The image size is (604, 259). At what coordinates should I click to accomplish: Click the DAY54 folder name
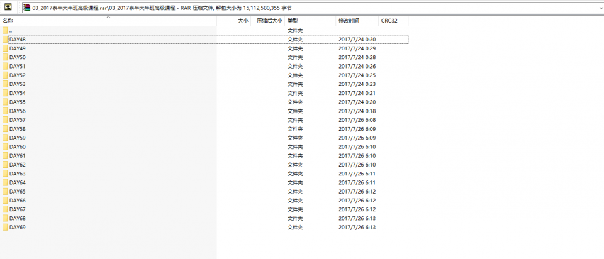[18, 93]
